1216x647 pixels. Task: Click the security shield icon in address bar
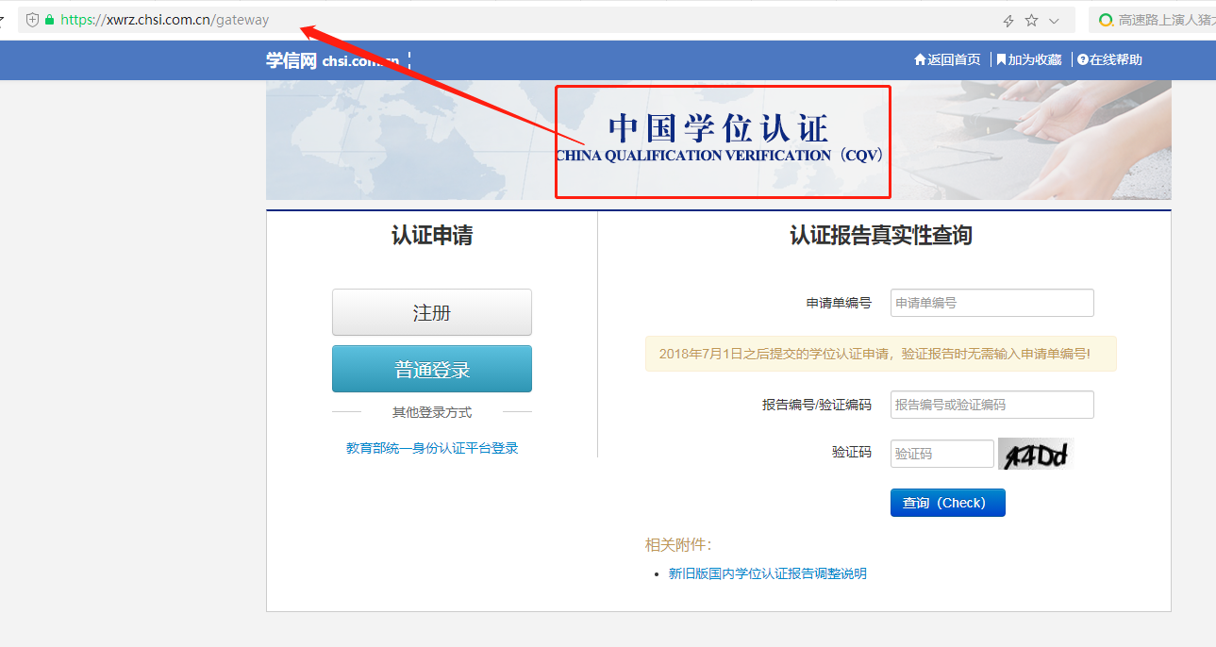click(x=32, y=20)
